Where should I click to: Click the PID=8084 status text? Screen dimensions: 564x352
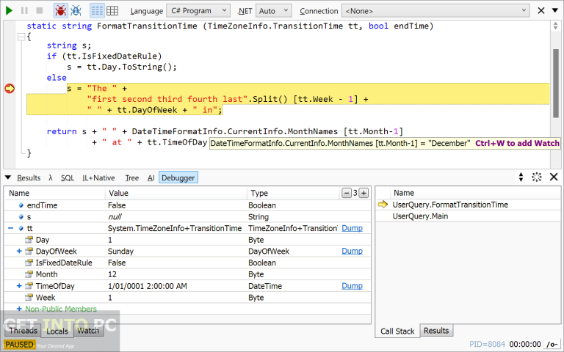coord(487,344)
